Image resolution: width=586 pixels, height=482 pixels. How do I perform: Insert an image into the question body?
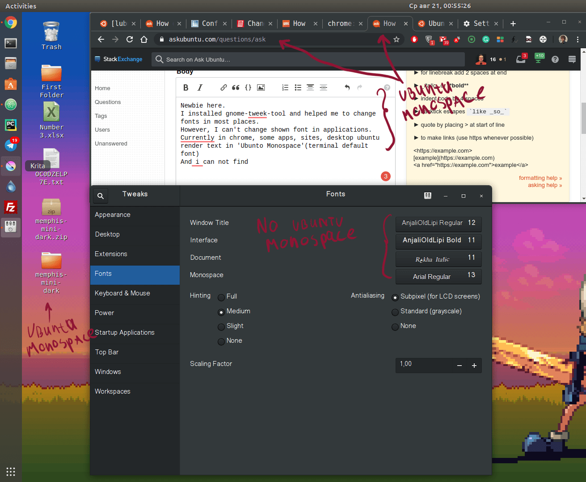coord(261,87)
